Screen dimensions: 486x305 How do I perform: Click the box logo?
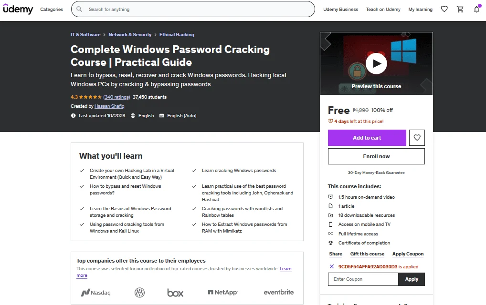point(175,293)
